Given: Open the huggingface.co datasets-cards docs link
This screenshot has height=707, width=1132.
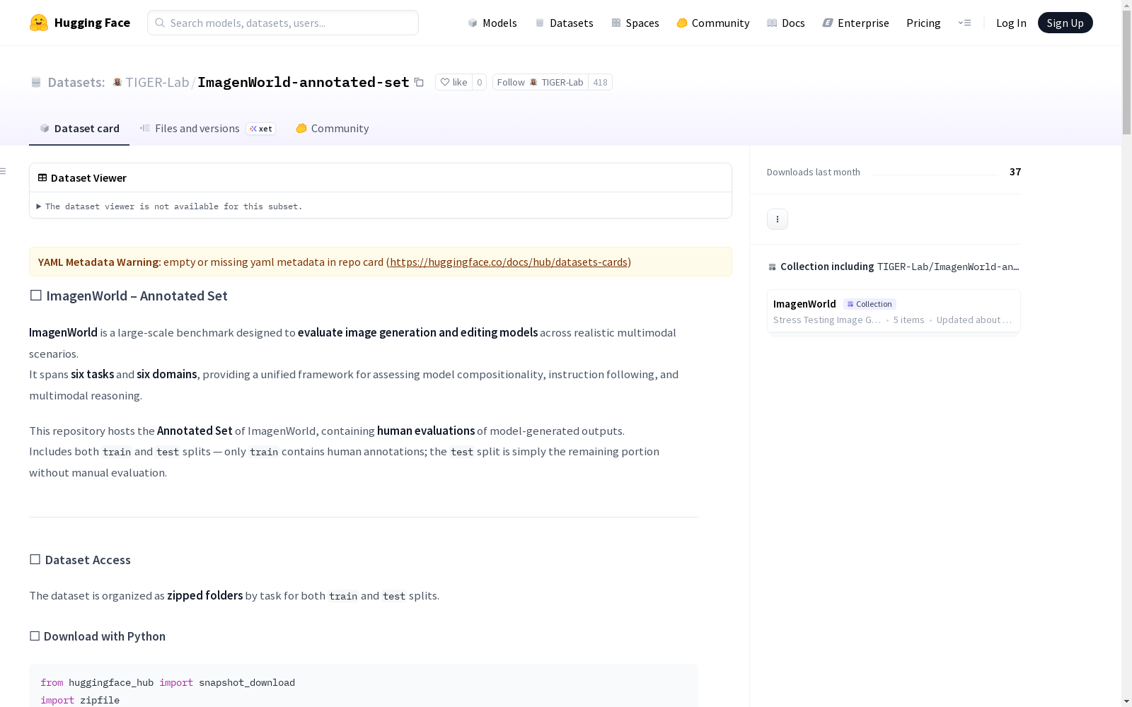Looking at the screenshot, I should tap(509, 262).
